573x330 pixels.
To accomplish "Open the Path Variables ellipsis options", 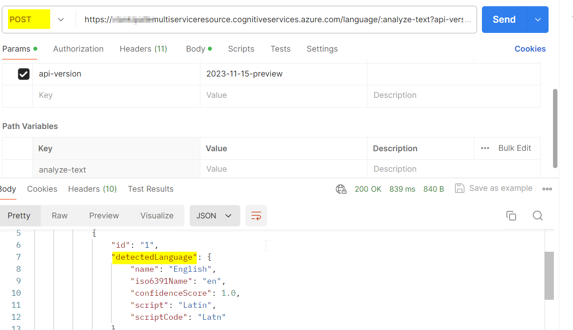I will [x=485, y=148].
